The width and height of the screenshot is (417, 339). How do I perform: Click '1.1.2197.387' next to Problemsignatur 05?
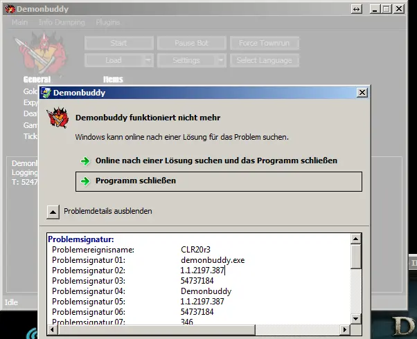point(202,302)
